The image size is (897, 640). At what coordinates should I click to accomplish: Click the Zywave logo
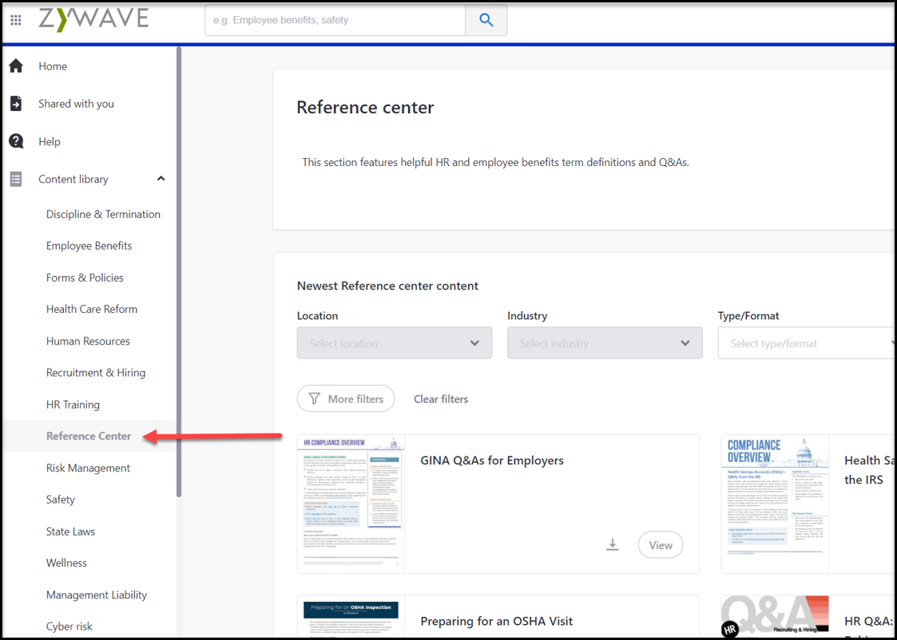point(93,19)
